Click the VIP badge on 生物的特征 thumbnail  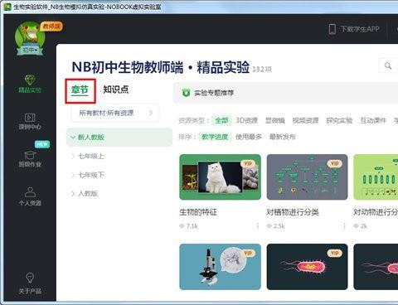click(x=248, y=164)
